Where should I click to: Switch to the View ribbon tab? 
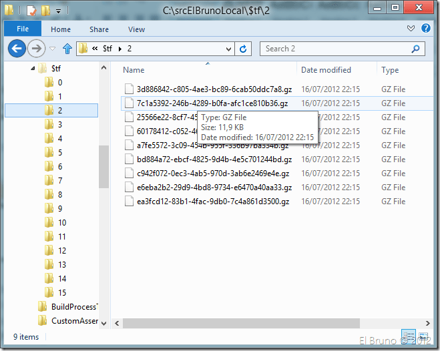tap(136, 29)
